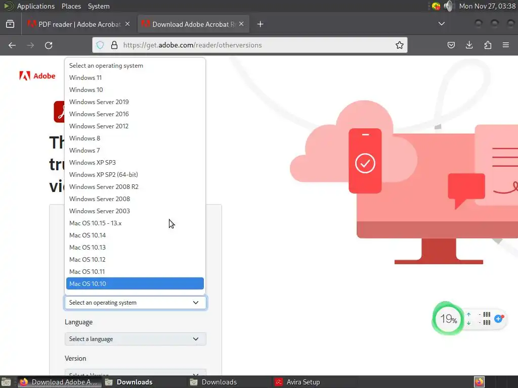Open the Select a language dropdown

(136, 339)
